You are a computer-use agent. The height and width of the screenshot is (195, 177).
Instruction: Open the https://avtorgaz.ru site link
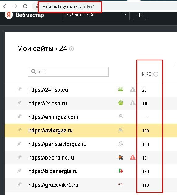coord(50,131)
